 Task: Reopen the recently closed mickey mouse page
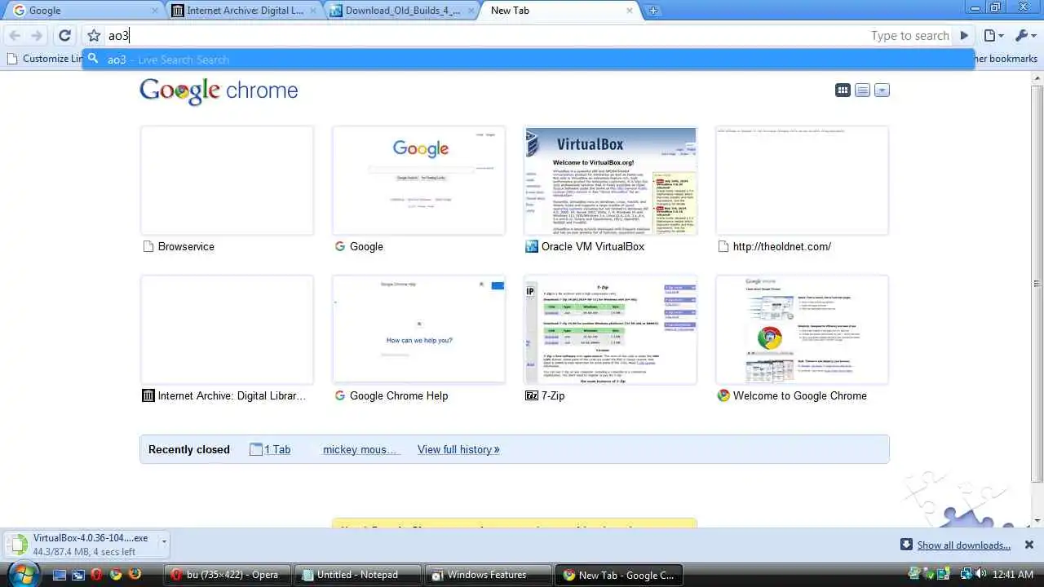click(360, 449)
